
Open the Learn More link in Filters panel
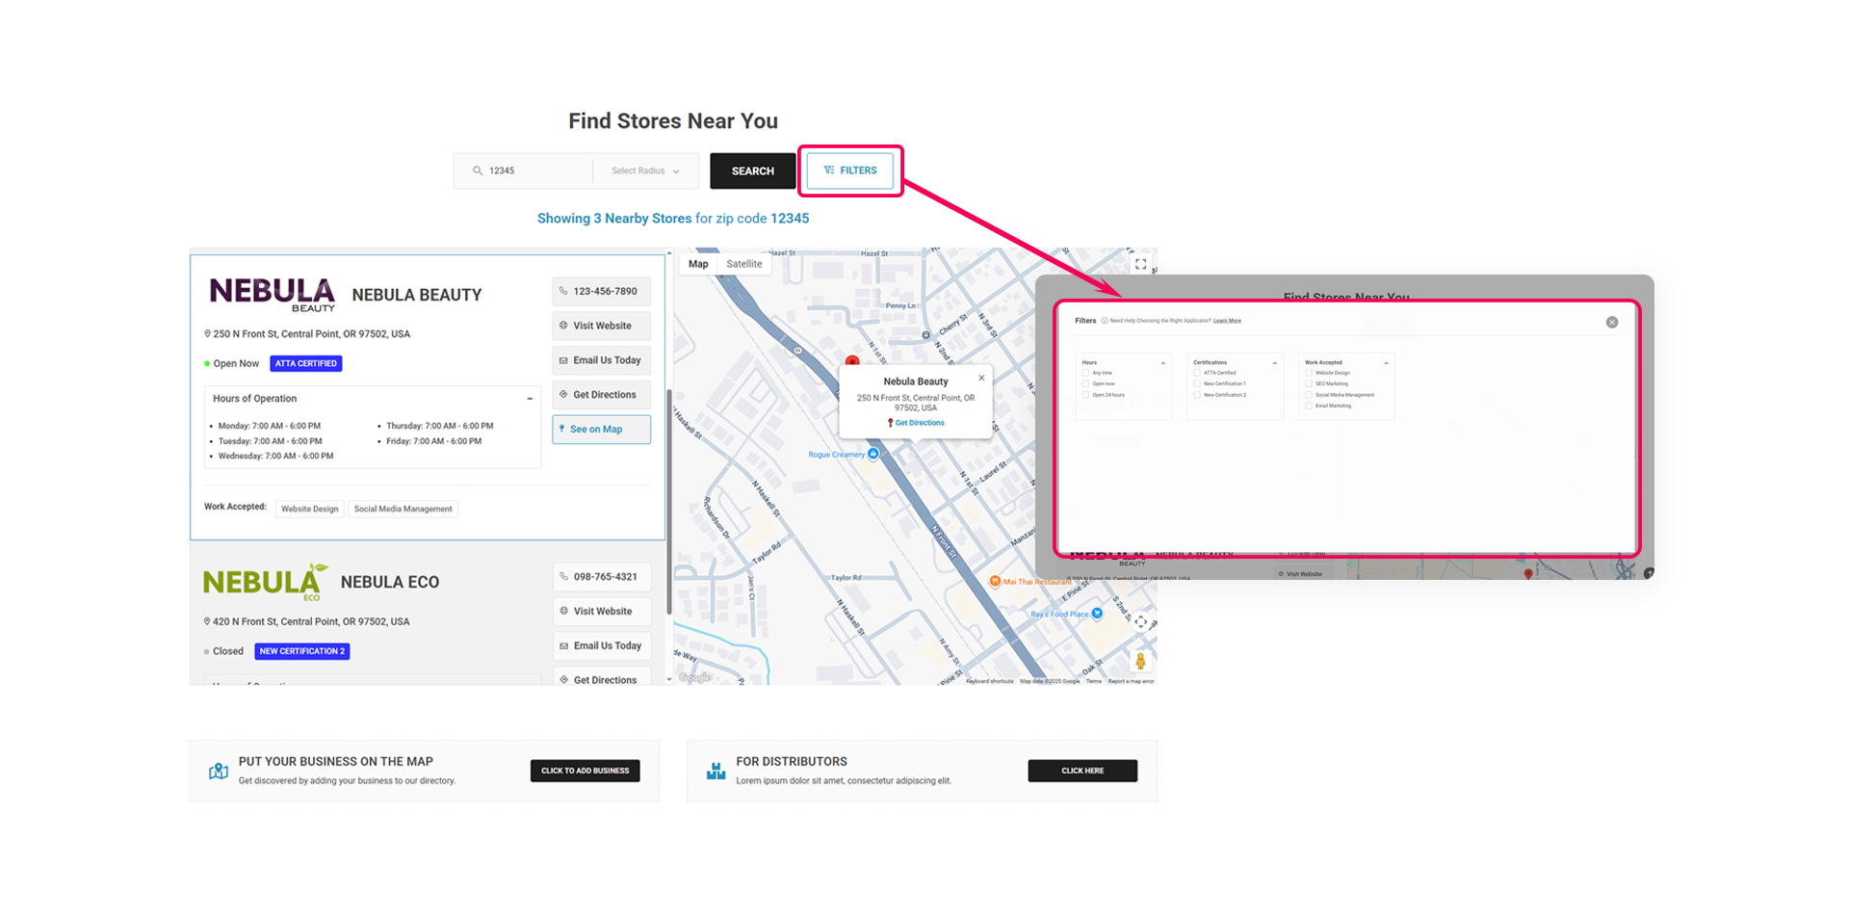pos(1227,320)
